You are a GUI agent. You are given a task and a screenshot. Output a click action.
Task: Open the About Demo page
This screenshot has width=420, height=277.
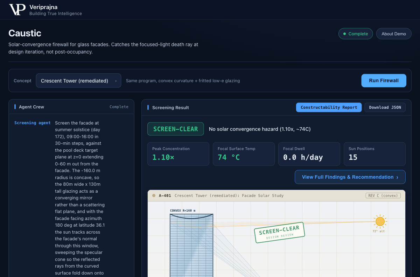point(394,34)
